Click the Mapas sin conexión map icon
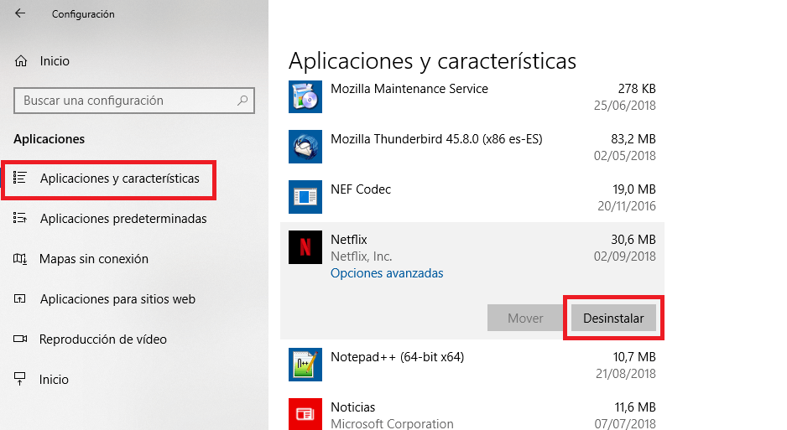Viewport: 787px width, 430px height. 19,259
